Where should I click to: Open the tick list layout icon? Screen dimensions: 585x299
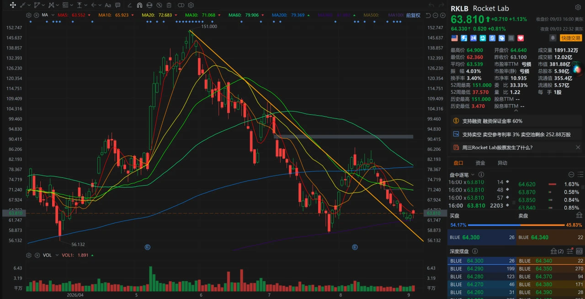(580, 175)
